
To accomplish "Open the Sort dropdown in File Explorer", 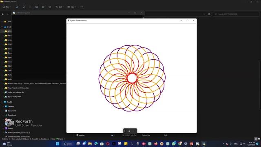I will 60,7.
